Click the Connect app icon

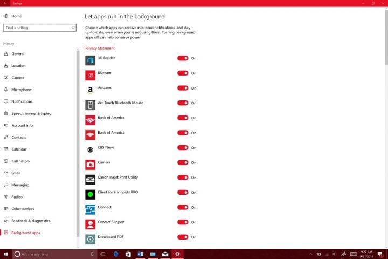coord(90,209)
